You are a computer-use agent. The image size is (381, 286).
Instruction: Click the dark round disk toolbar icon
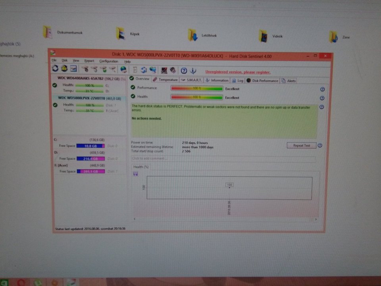pyautogui.click(x=173, y=71)
